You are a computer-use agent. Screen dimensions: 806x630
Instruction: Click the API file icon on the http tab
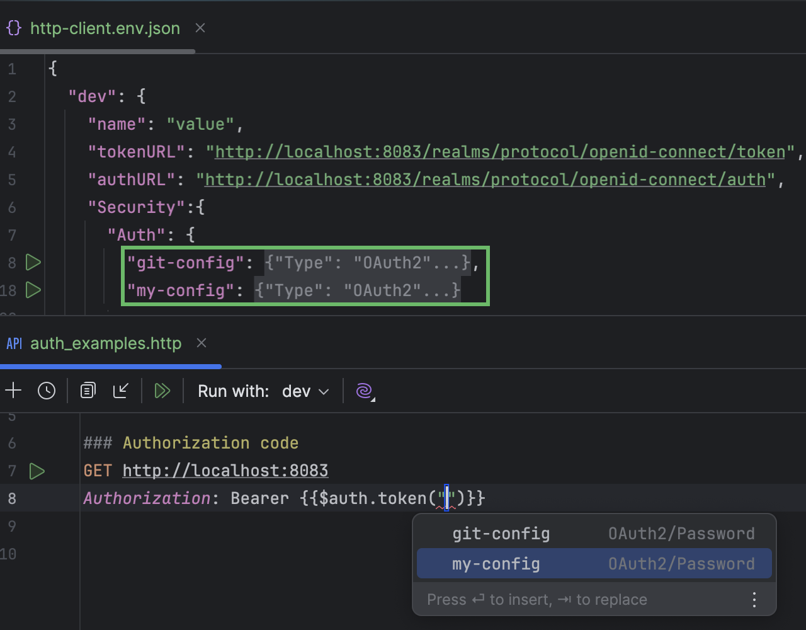[14, 343]
